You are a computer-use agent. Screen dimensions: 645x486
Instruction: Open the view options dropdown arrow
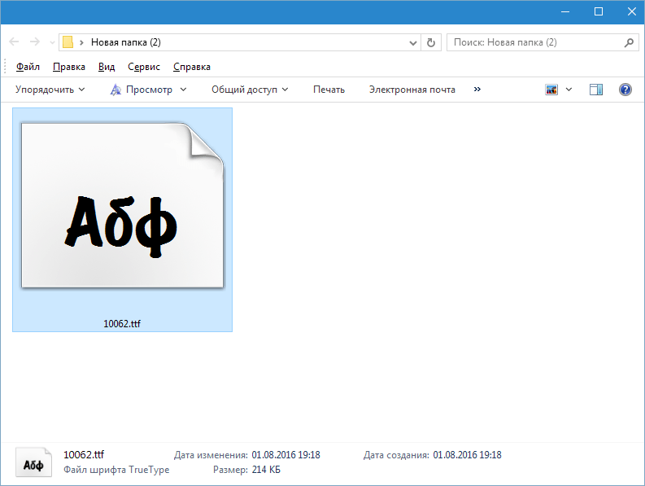pyautogui.click(x=569, y=90)
